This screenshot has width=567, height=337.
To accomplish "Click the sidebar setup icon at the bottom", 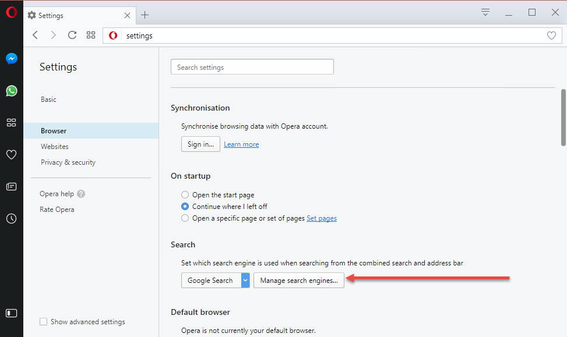I will pyautogui.click(x=11, y=313).
